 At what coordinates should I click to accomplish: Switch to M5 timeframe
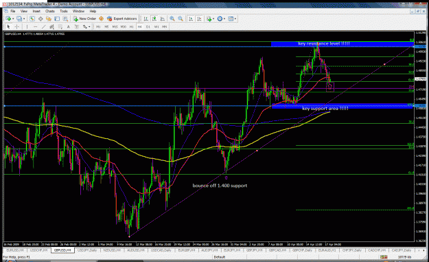[x=106, y=27]
